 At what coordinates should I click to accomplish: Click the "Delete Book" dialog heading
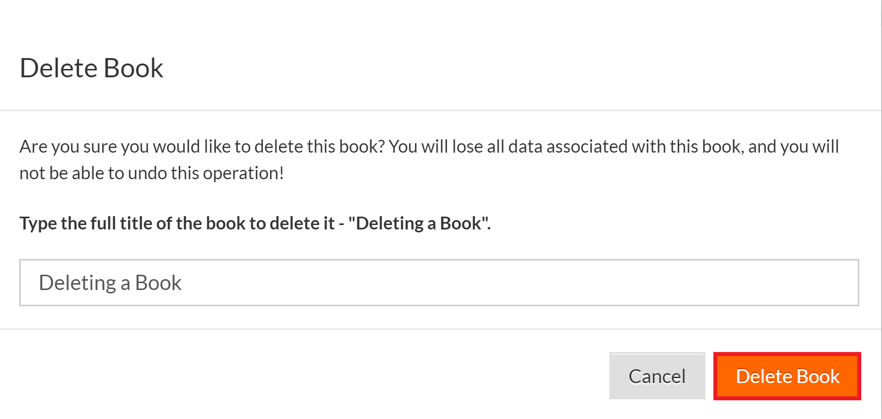click(92, 68)
